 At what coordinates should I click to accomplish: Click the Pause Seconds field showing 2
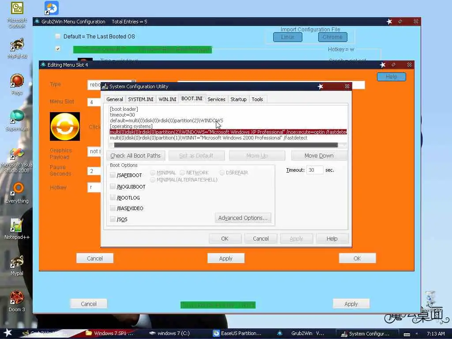(94, 171)
